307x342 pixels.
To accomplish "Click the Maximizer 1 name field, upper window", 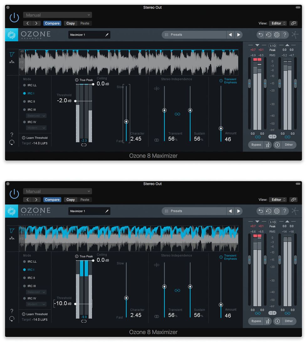I will point(89,35).
